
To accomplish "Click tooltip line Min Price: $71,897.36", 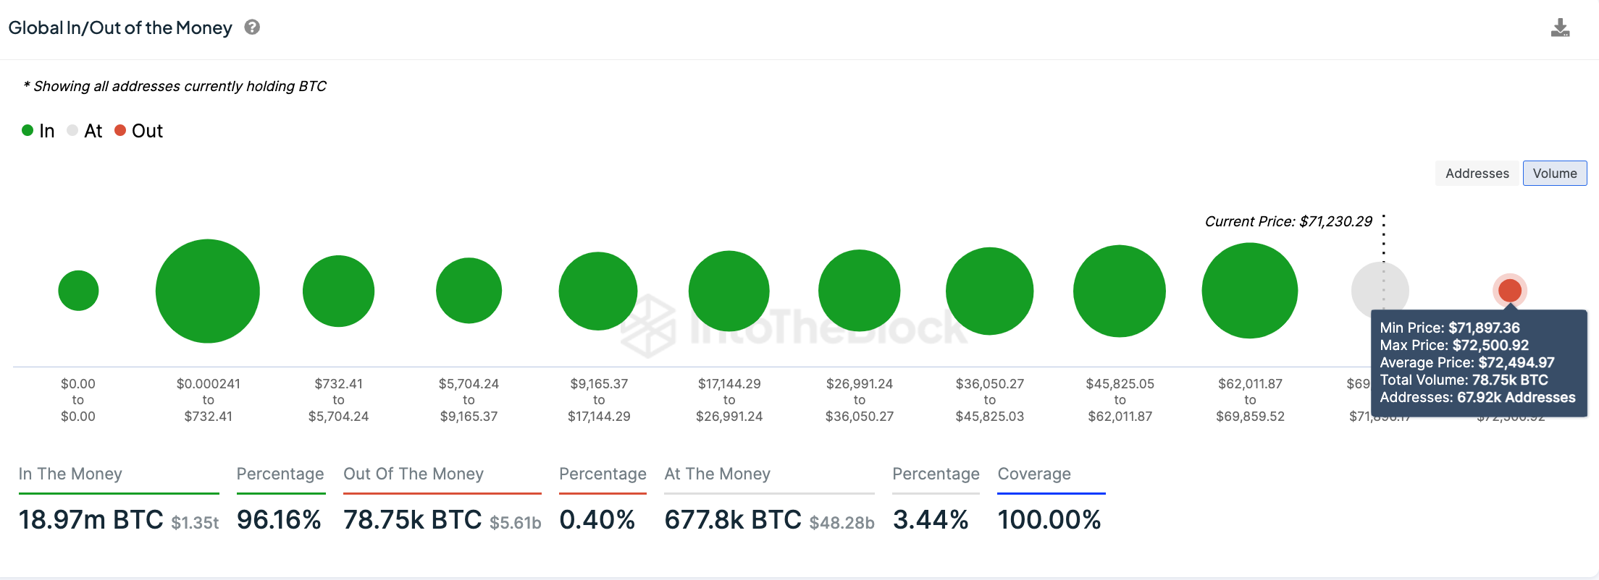I will tap(1450, 328).
